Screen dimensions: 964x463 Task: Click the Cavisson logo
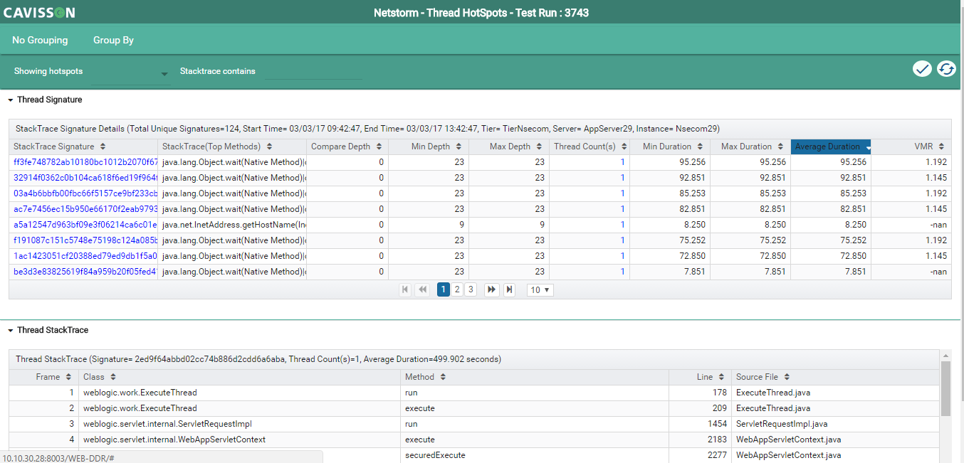(x=39, y=13)
